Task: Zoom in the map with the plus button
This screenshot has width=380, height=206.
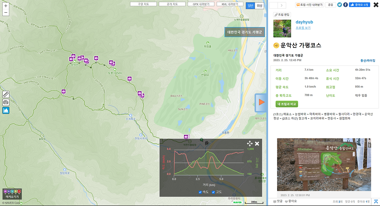Action: (x=6, y=6)
